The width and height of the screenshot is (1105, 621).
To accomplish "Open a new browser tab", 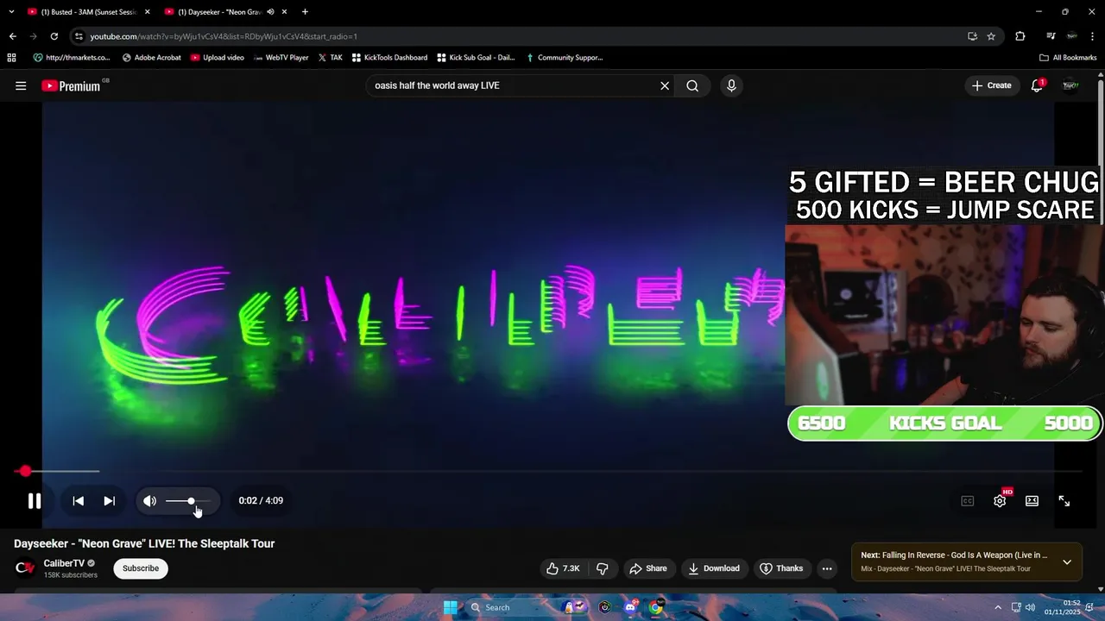I will pyautogui.click(x=305, y=12).
